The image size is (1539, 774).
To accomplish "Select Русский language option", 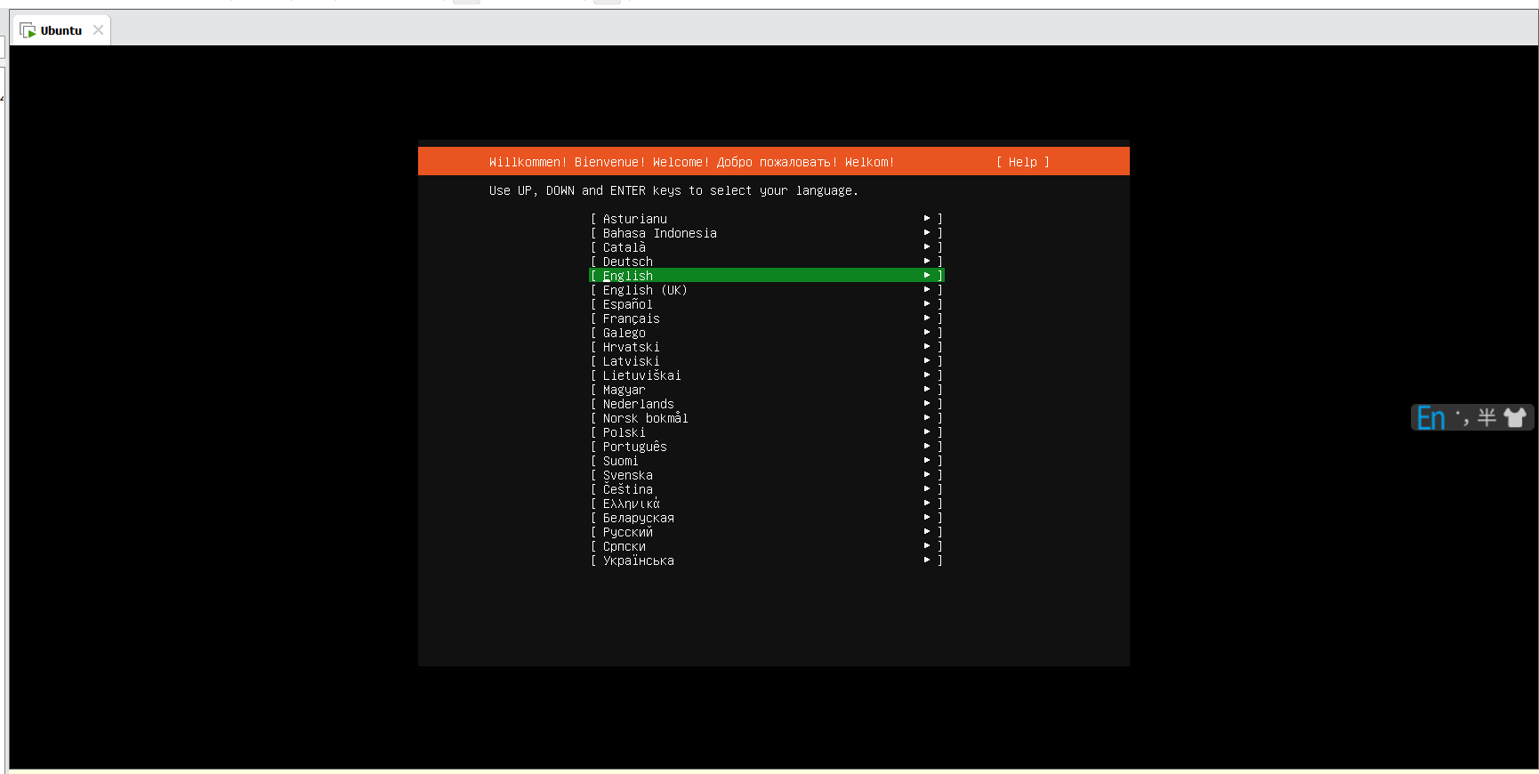I will coord(766,532).
